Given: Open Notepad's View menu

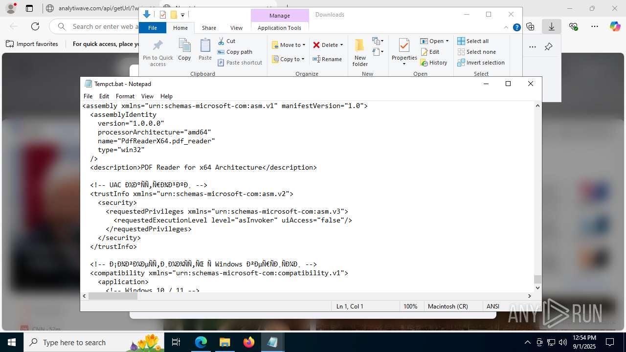Looking at the screenshot, I should click(x=147, y=96).
